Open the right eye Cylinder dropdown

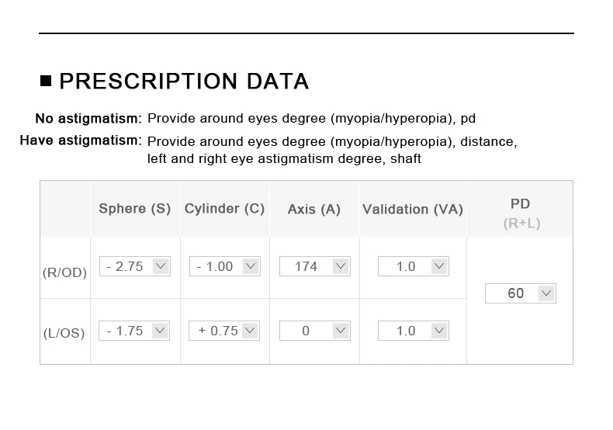[225, 266]
